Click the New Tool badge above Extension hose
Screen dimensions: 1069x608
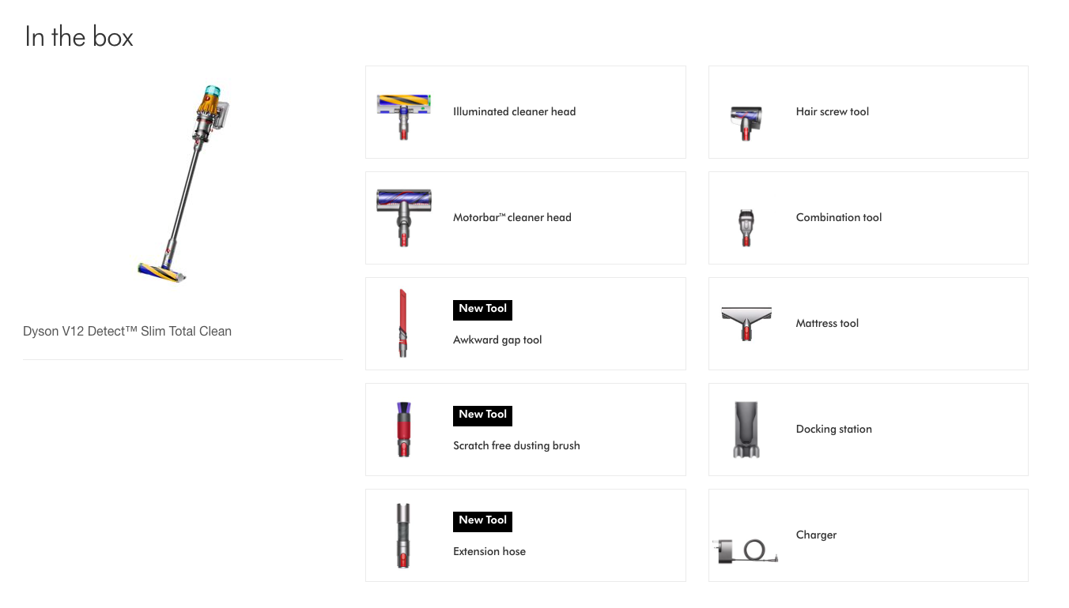482,521
